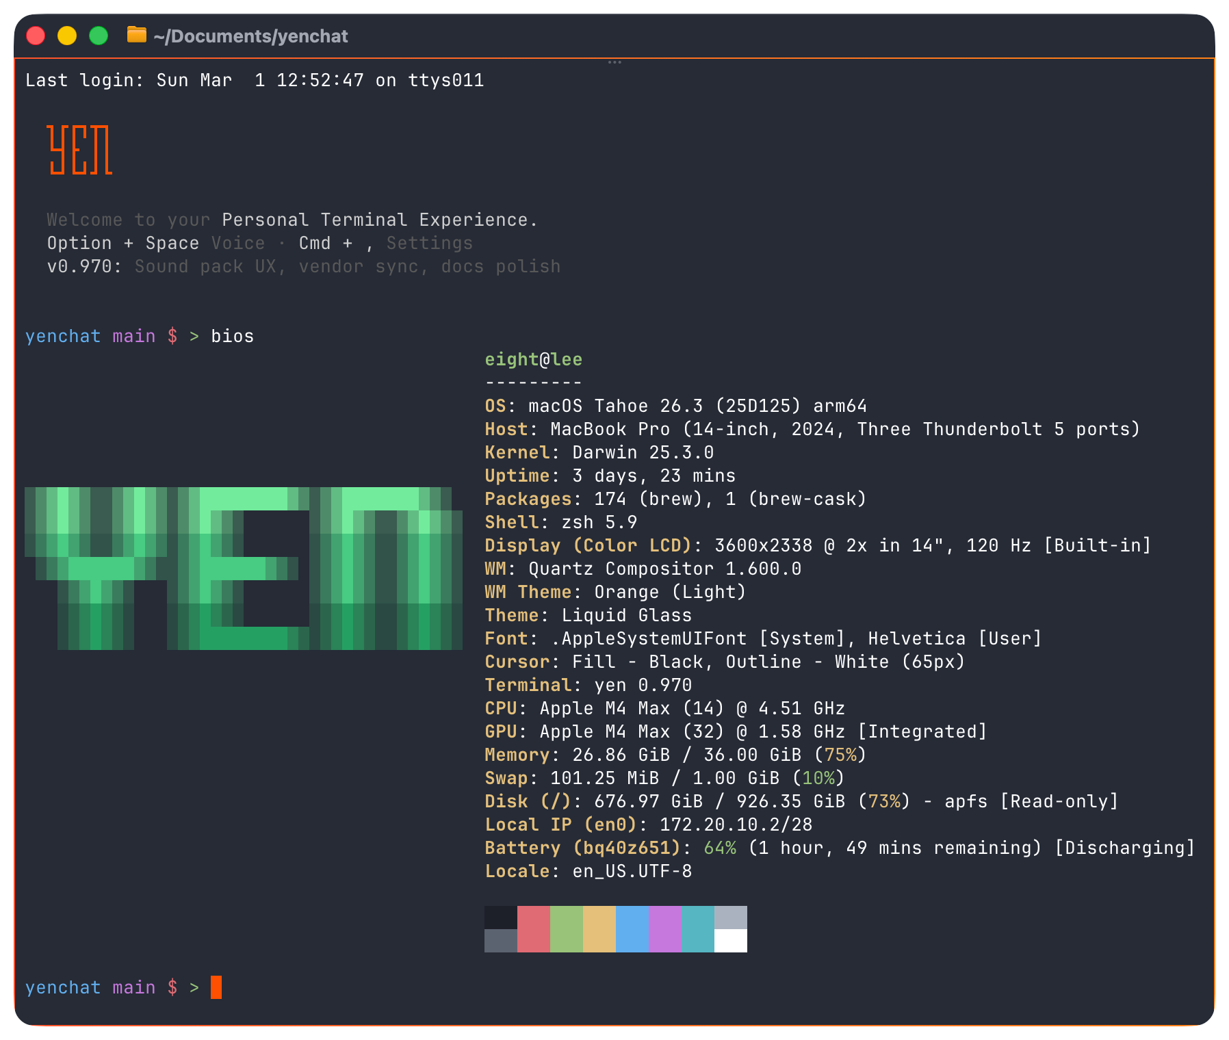Click the 'OS: macOS Tahoe 26.3' line

point(676,406)
